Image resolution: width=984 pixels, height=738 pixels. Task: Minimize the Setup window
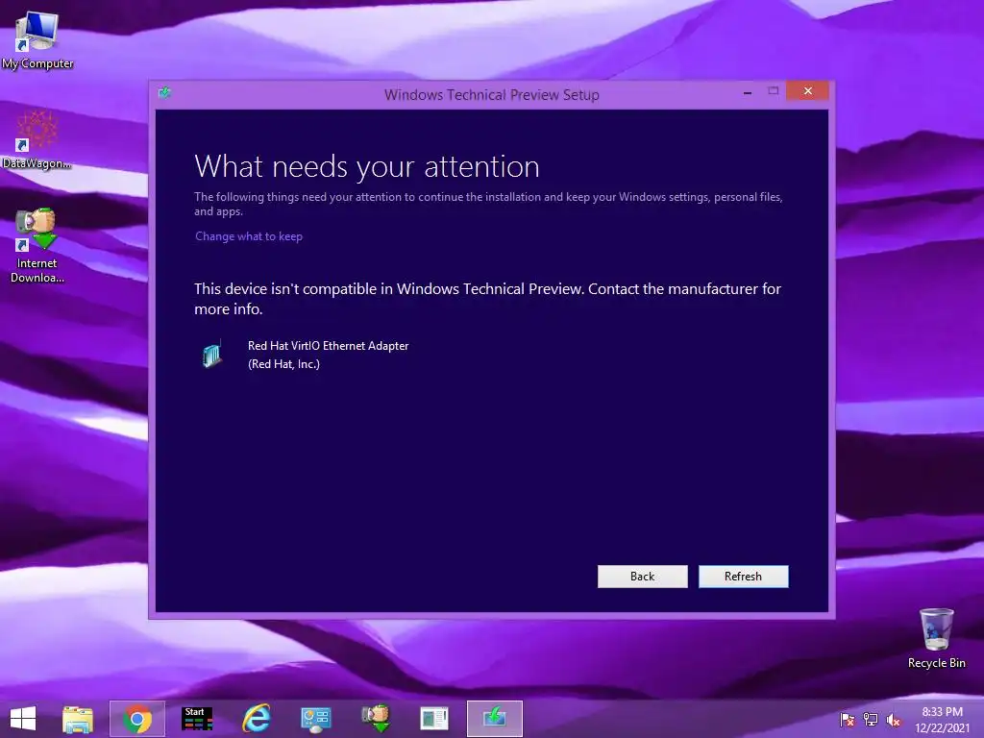pos(748,92)
